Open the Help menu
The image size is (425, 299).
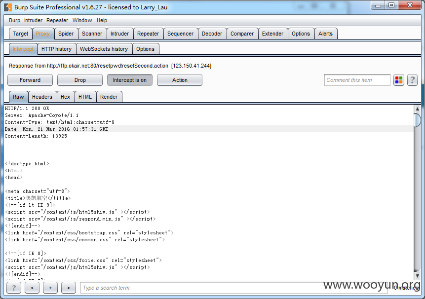coord(102,20)
